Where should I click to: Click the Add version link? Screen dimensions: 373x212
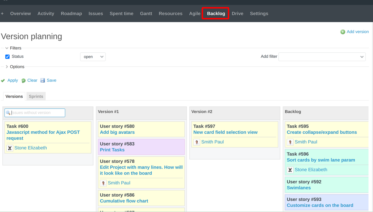(x=358, y=32)
